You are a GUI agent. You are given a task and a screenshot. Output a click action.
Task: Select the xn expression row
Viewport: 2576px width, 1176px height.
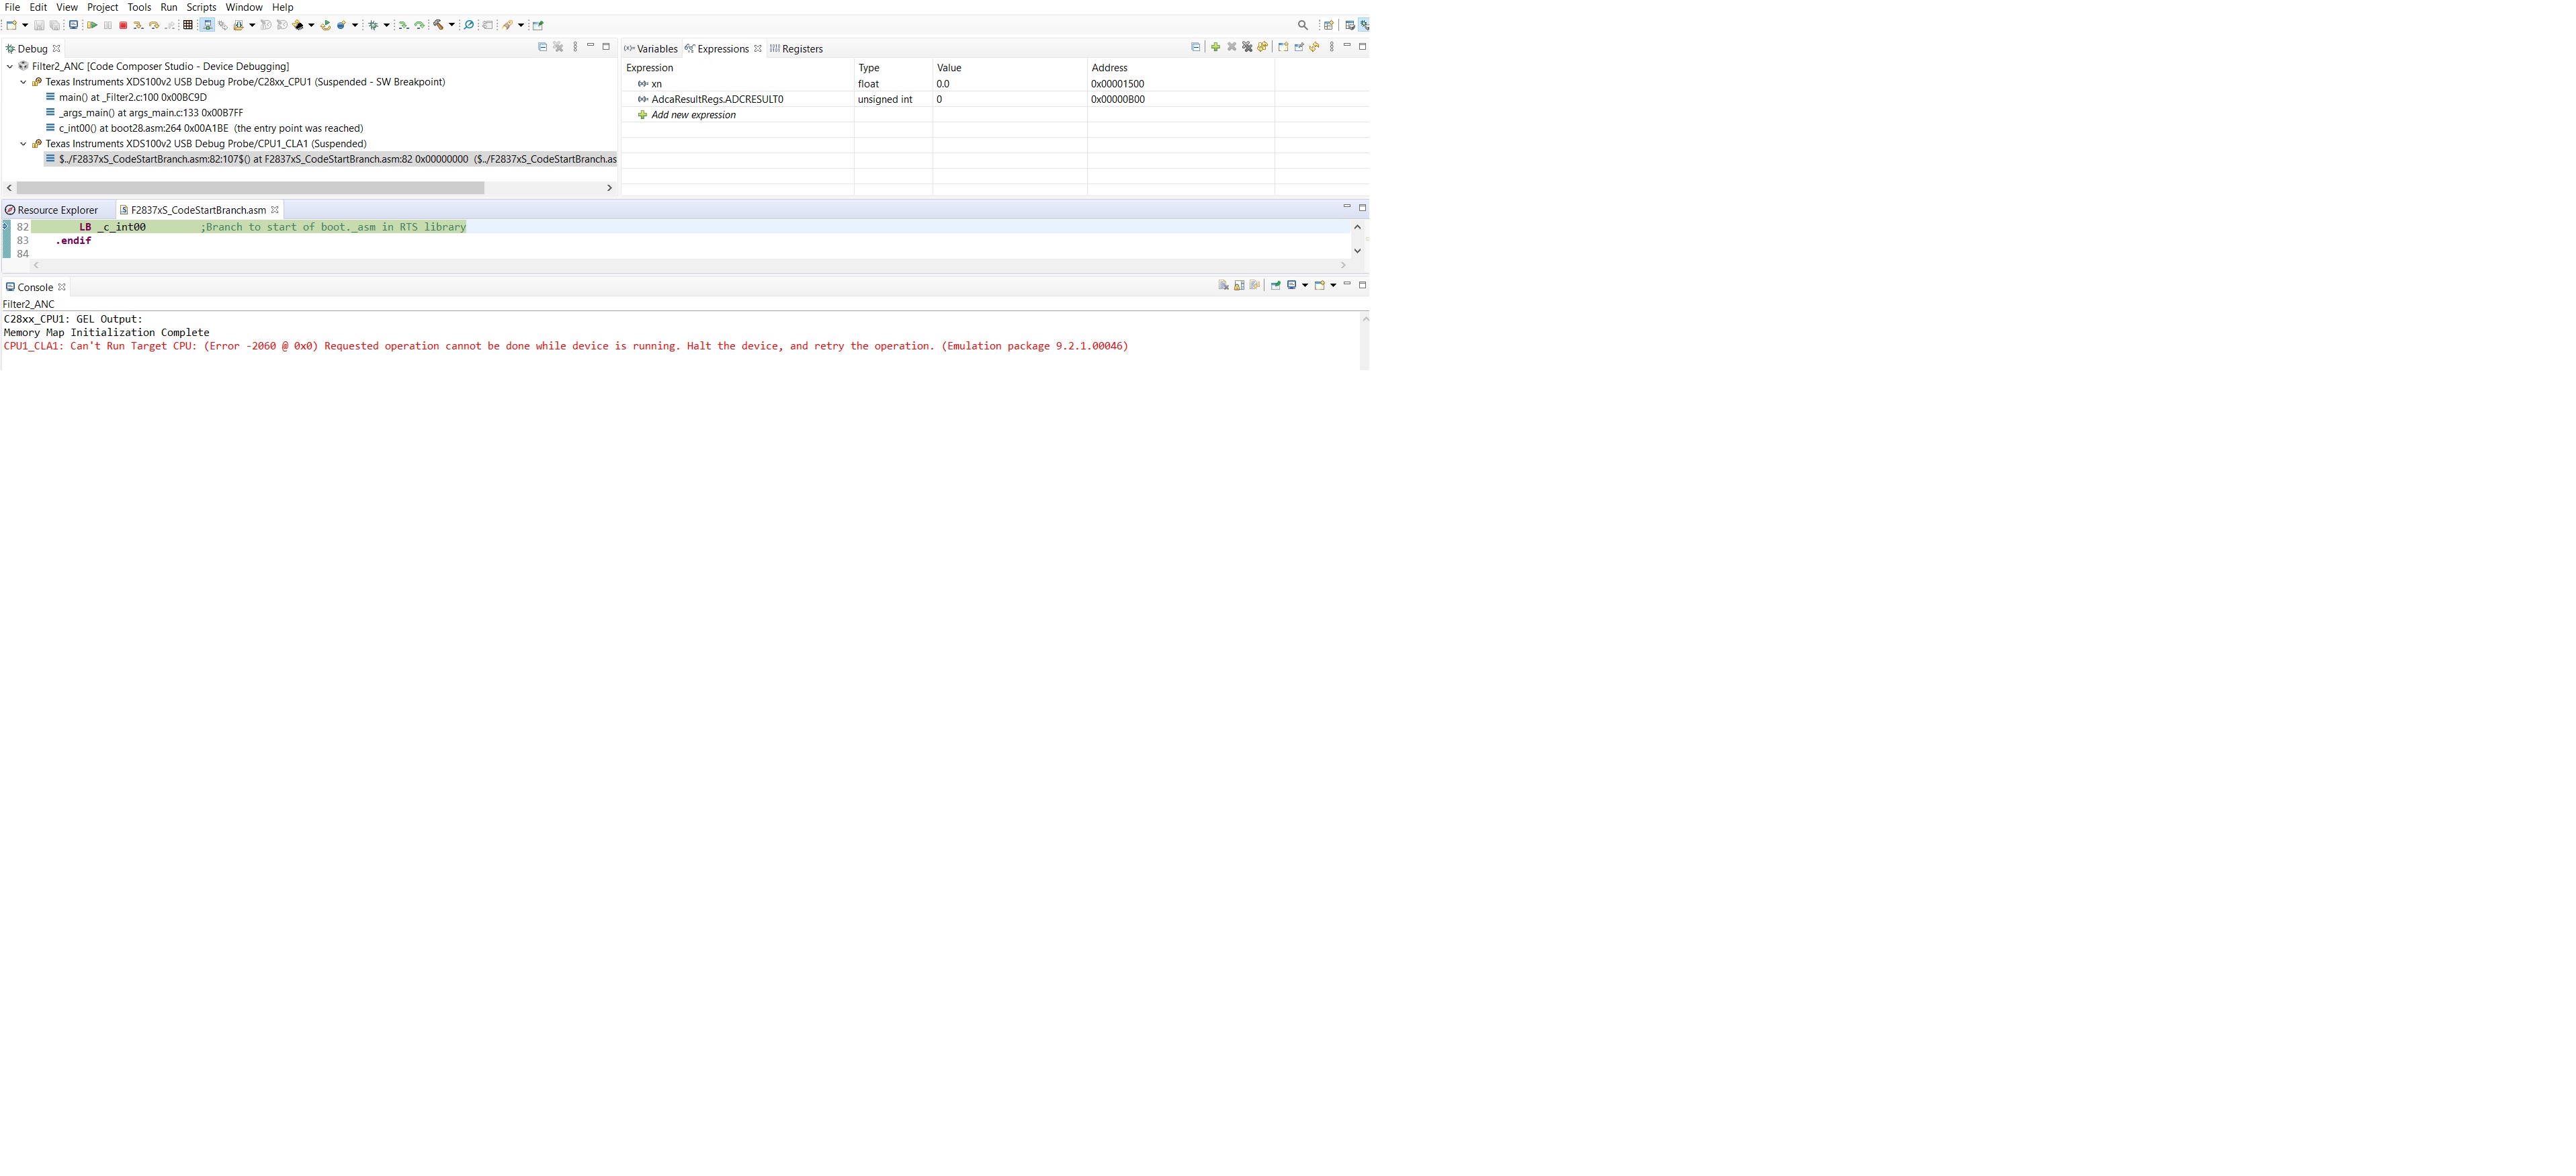click(657, 83)
